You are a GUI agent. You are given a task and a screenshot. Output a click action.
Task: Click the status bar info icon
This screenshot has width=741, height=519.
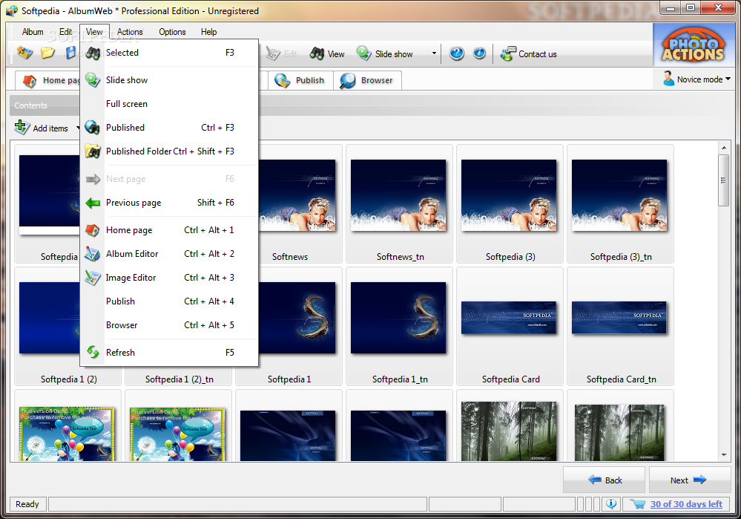pyautogui.click(x=611, y=504)
